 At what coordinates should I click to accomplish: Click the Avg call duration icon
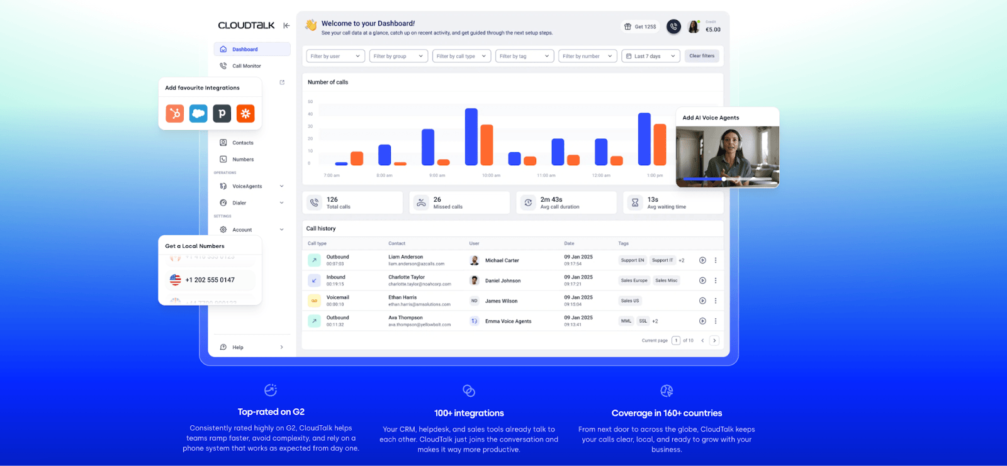(528, 202)
